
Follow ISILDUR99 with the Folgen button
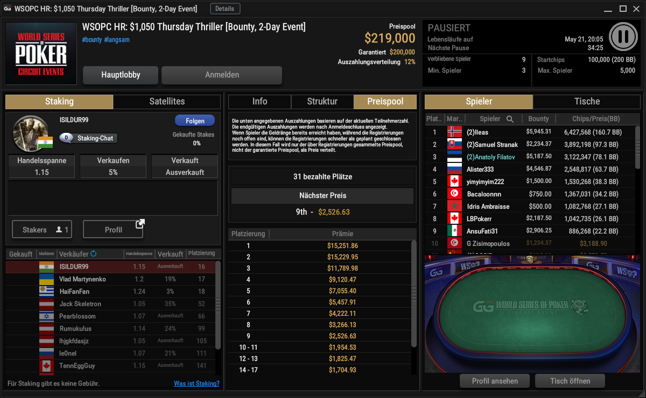click(x=194, y=120)
